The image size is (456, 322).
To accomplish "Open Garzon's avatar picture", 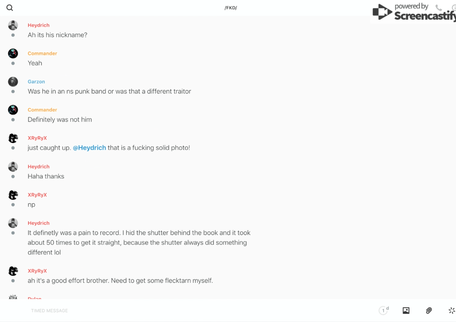I will click(x=13, y=81).
